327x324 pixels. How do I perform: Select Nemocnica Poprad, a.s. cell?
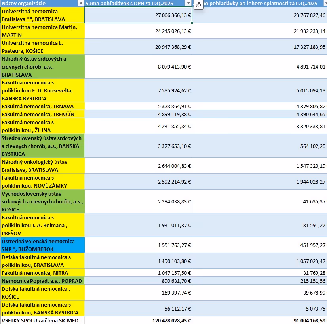coord(42,281)
